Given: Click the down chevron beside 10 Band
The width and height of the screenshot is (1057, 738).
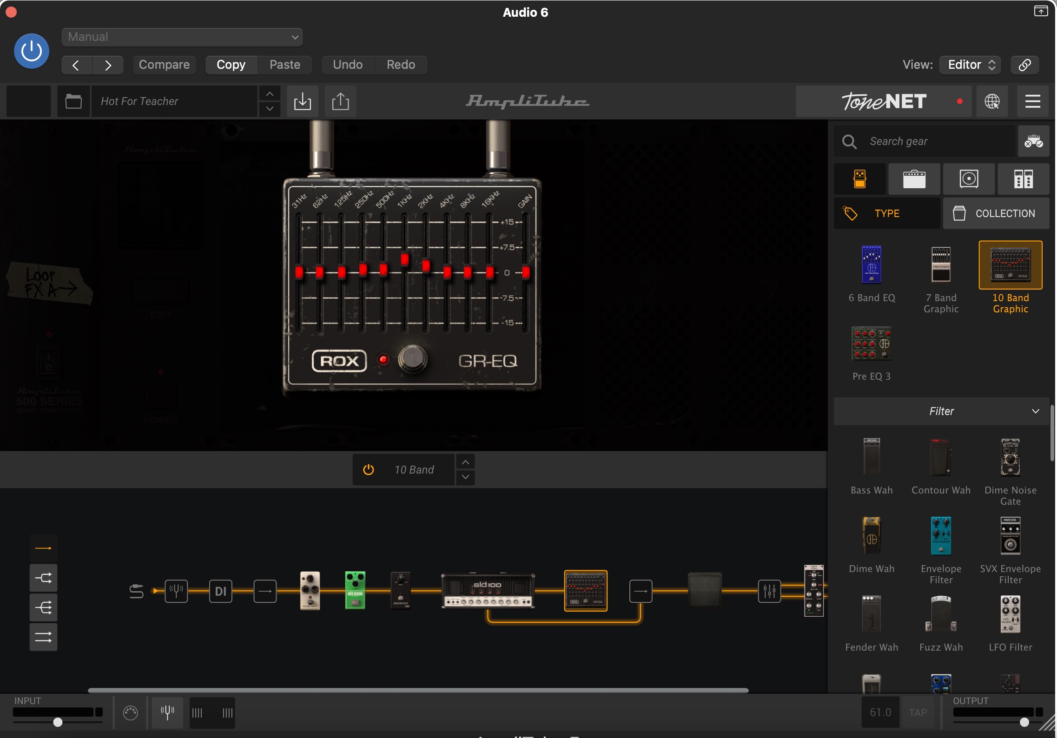Looking at the screenshot, I should point(465,477).
